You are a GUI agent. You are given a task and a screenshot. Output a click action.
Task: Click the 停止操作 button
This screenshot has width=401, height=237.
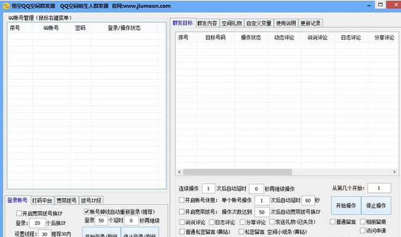pos(376,206)
